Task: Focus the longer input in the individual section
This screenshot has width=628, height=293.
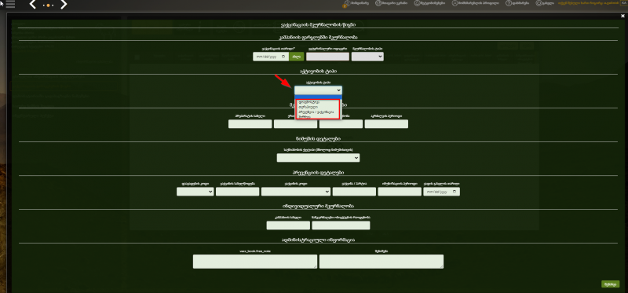Action: (341, 225)
